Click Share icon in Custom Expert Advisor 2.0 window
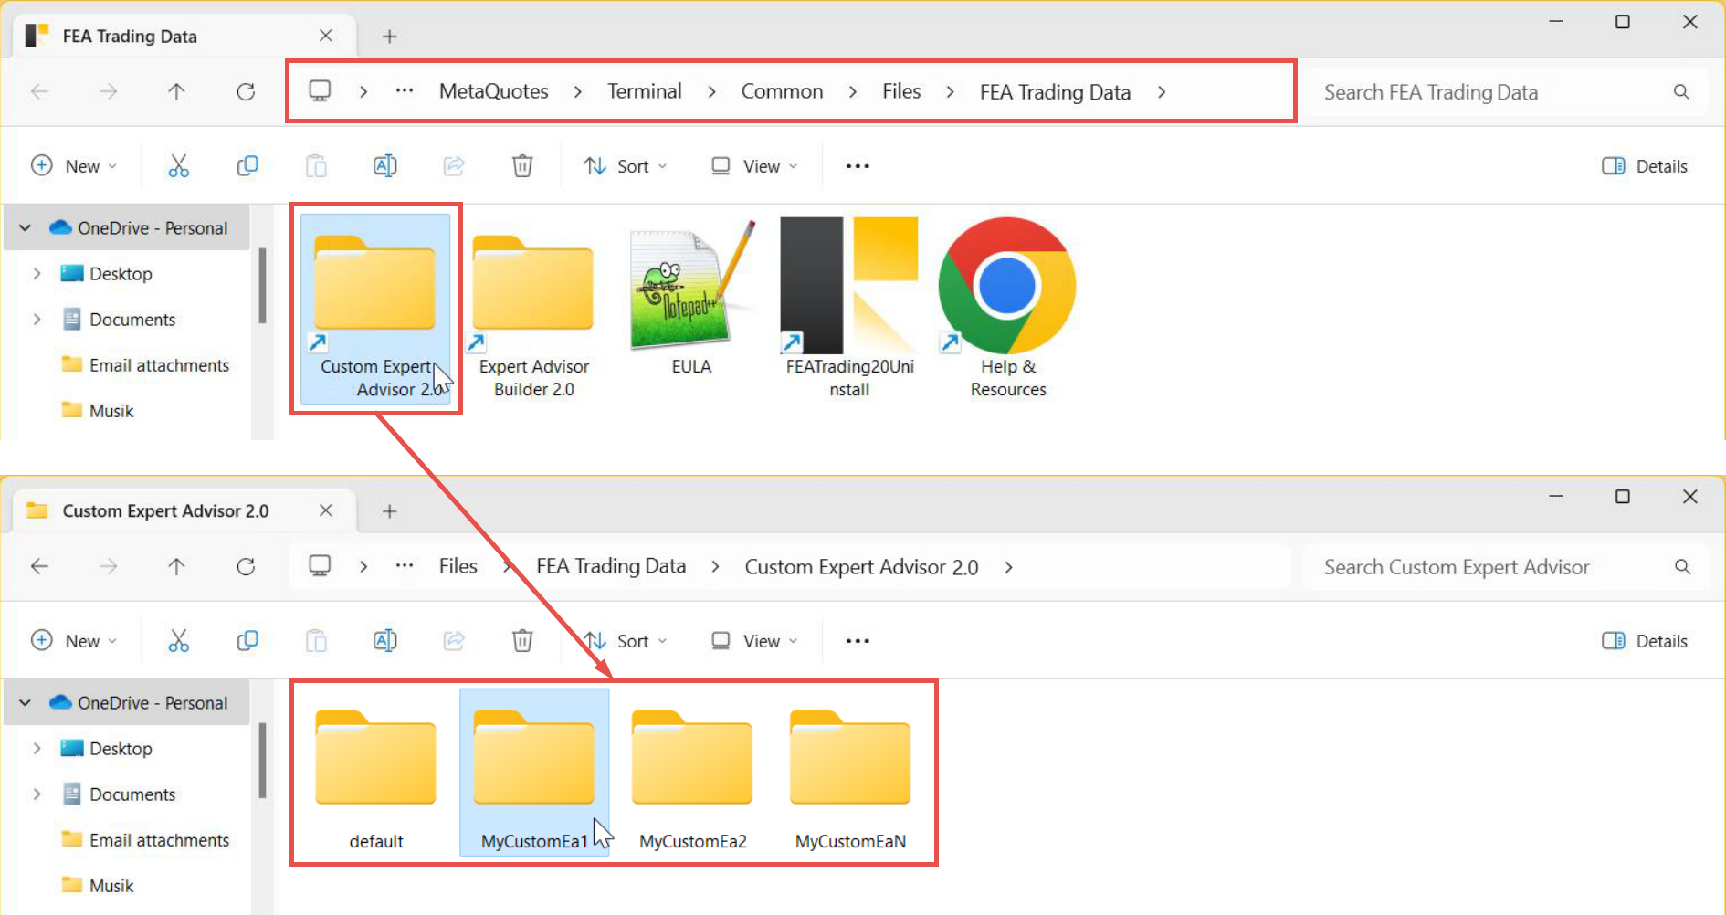The width and height of the screenshot is (1726, 915). 454,641
